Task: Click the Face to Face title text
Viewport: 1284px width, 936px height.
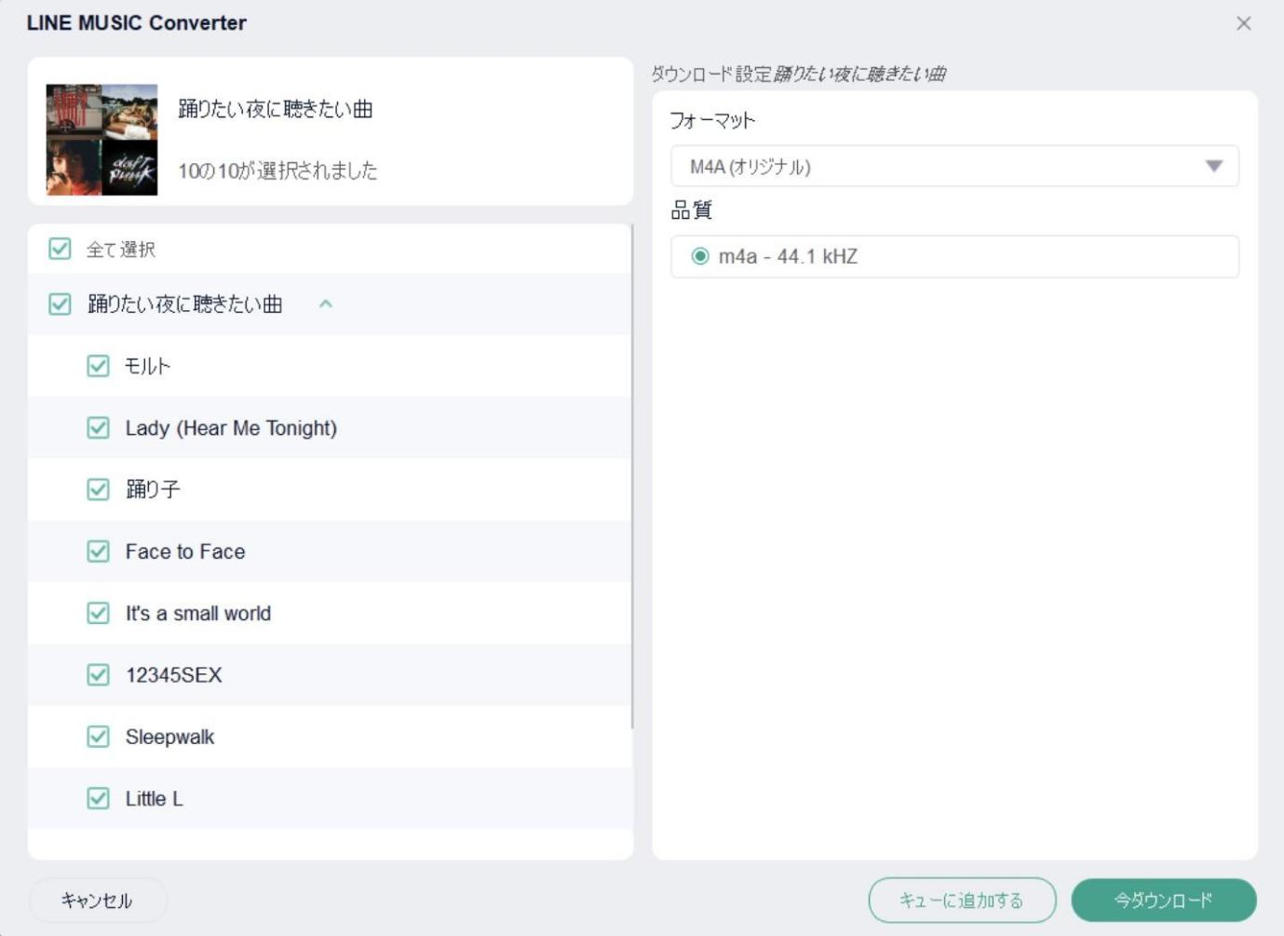Action: coord(185,551)
